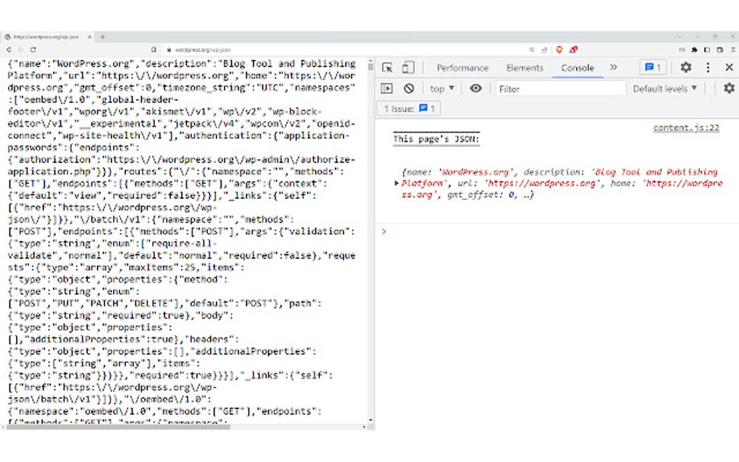The image size is (739, 462).
Task: Open DevTools settings gear
Action: click(685, 67)
